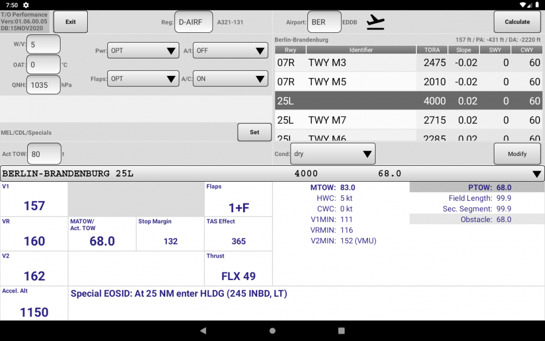Open the A/C air conditioning dropdown
The width and height of the screenshot is (545, 341).
[x=231, y=79]
